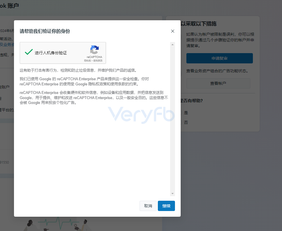Click the reCAPTCHA logo icon

pyautogui.click(x=94, y=50)
